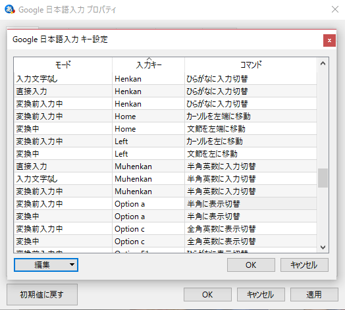Select Left key cell for 変換前入力中
The width and height of the screenshot is (345, 310).
[x=149, y=142]
